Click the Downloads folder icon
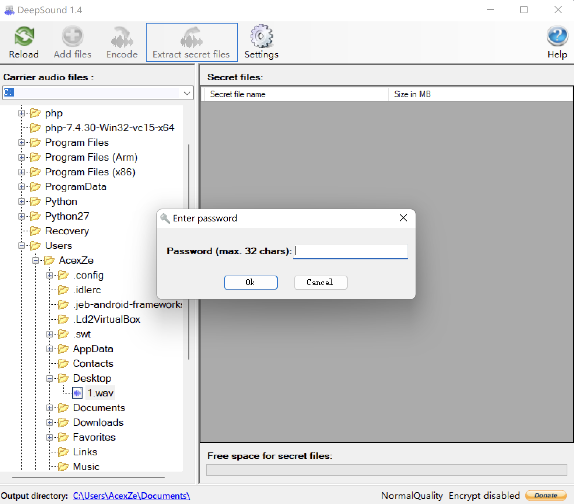Screen dimensions: 574x504 [x=63, y=423]
